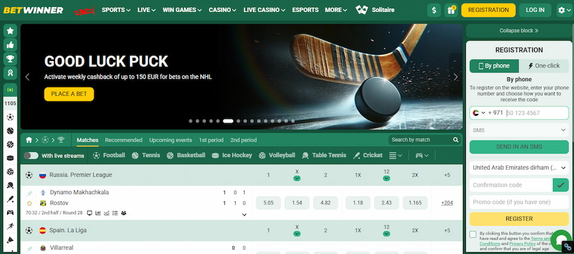This screenshot has width=574, height=254.
Task: Go to previous banner slide arrow
Action: 27,77
